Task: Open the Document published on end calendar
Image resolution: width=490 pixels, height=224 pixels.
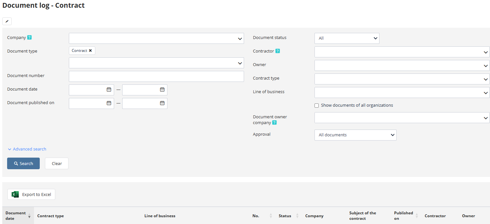Action: 162,103
